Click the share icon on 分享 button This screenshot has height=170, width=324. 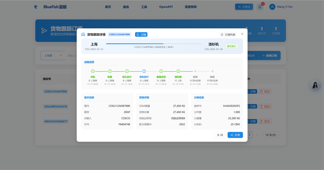(x=232, y=135)
